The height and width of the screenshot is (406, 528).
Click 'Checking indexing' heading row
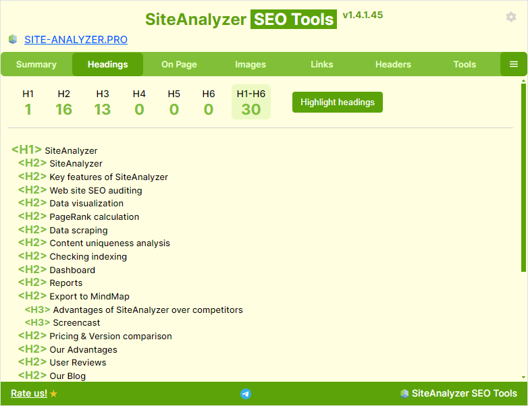pos(72,257)
